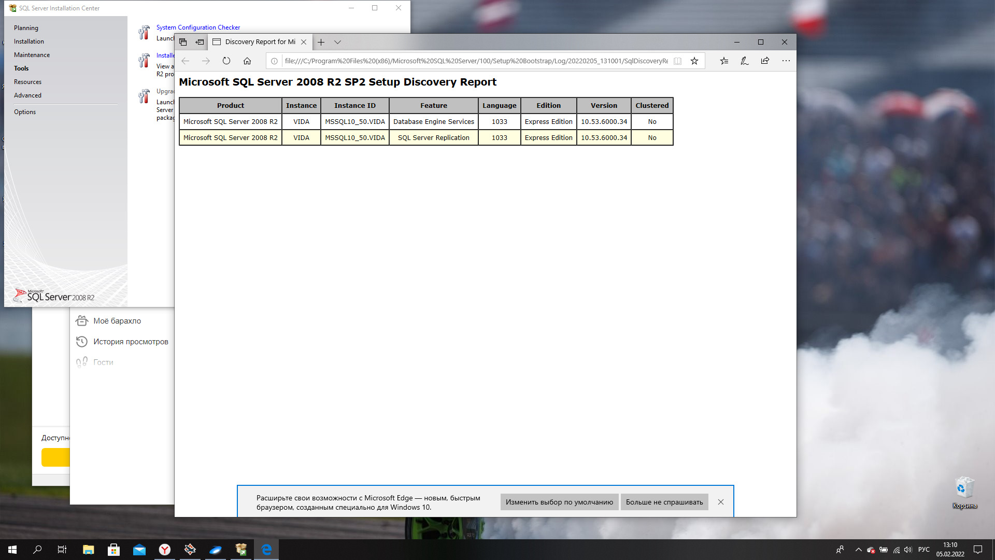Click the address bar file URL
The width and height of the screenshot is (995, 560).
[476, 61]
